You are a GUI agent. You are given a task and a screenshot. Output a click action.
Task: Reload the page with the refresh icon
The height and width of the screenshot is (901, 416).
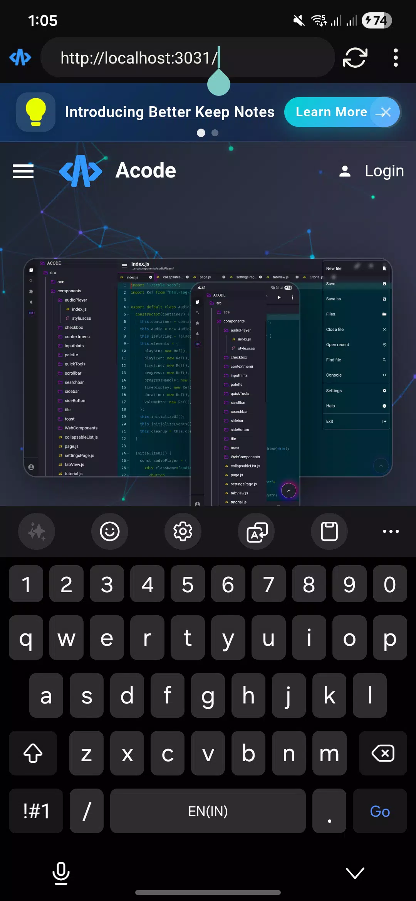[355, 58]
